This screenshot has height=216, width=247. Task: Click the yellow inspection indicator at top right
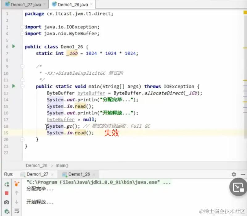(245, 13)
